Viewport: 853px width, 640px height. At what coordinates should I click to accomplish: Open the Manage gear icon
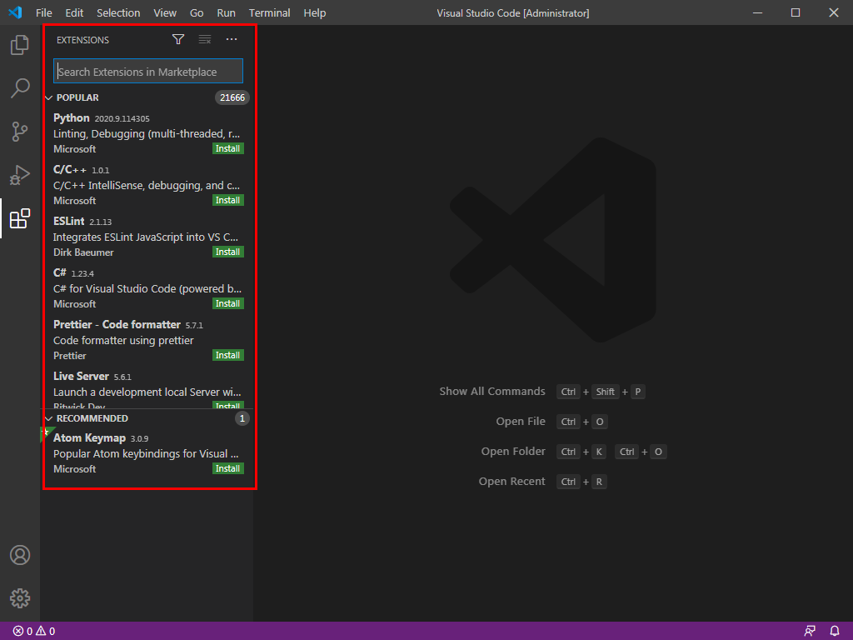[x=20, y=598]
